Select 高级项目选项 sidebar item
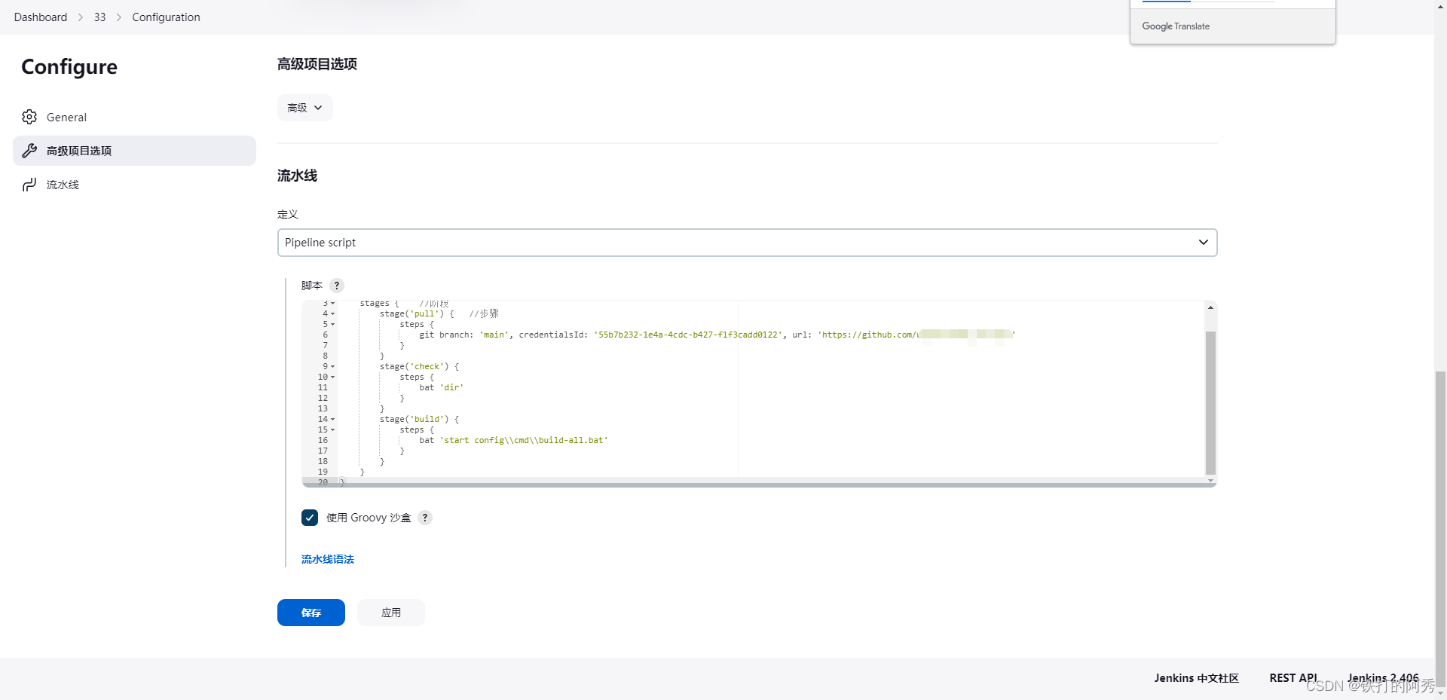1447x700 pixels. 134,151
